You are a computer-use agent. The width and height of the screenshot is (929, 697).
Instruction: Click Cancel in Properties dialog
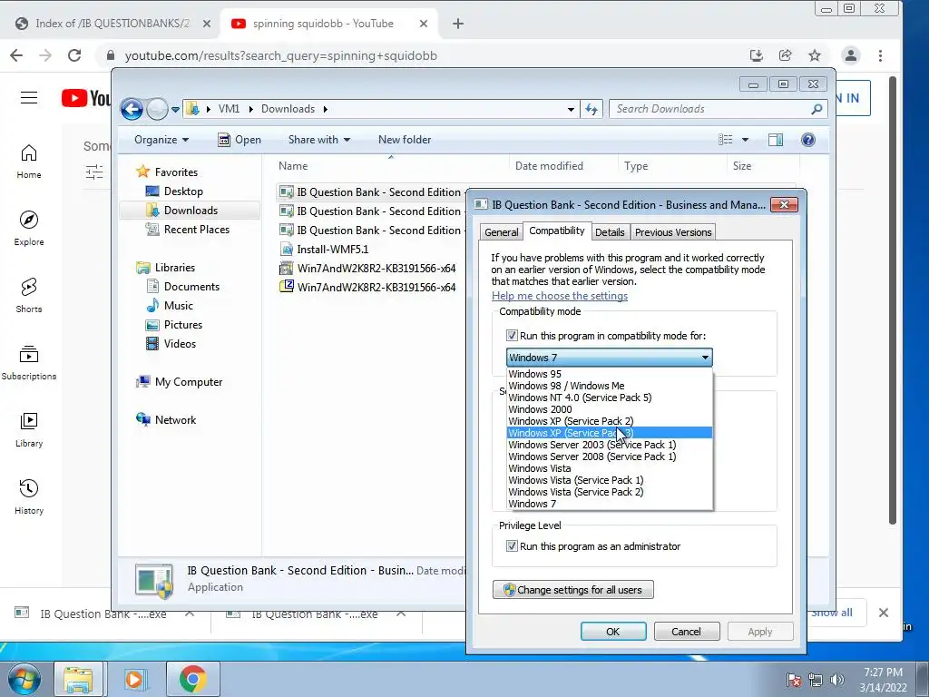pyautogui.click(x=686, y=632)
